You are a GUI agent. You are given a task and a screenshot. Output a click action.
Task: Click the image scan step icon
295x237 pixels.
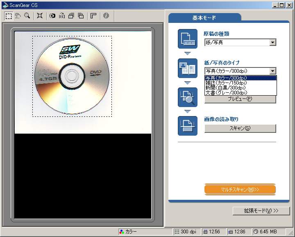tap(188, 126)
